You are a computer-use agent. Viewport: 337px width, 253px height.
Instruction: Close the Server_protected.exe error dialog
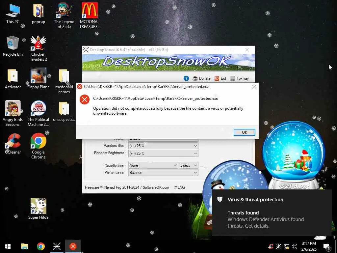254,87
